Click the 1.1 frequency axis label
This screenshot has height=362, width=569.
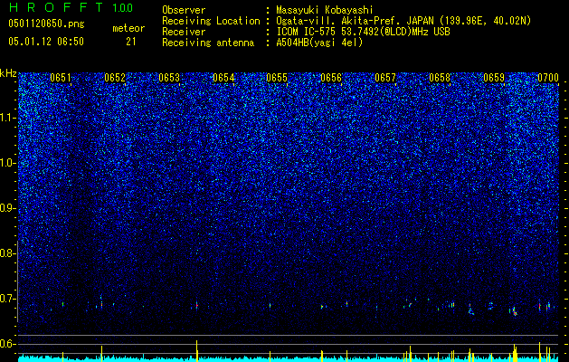[x=7, y=118]
